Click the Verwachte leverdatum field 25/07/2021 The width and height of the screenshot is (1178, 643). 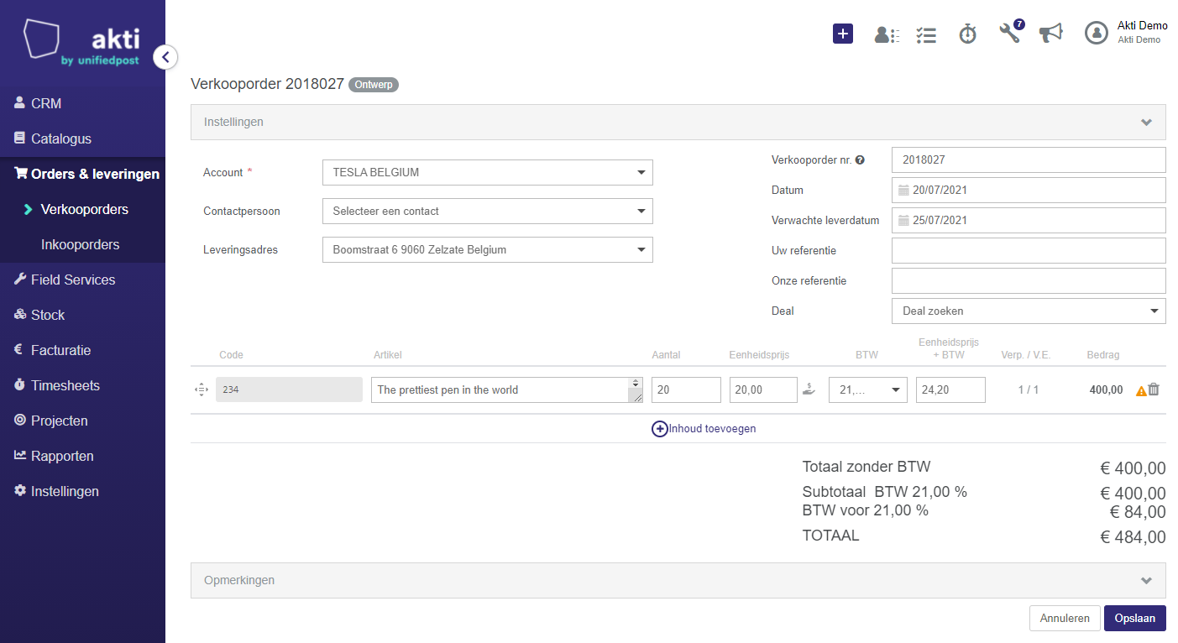coord(1029,220)
